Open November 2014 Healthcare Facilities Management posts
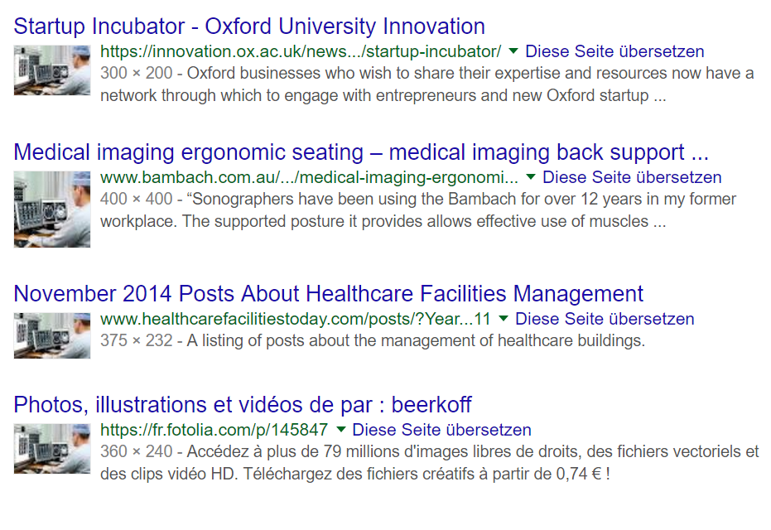This screenshot has height=530, width=771. [x=328, y=294]
